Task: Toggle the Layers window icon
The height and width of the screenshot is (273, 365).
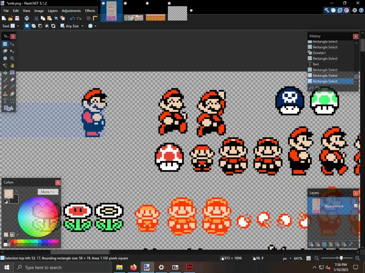Action: [x=340, y=10]
